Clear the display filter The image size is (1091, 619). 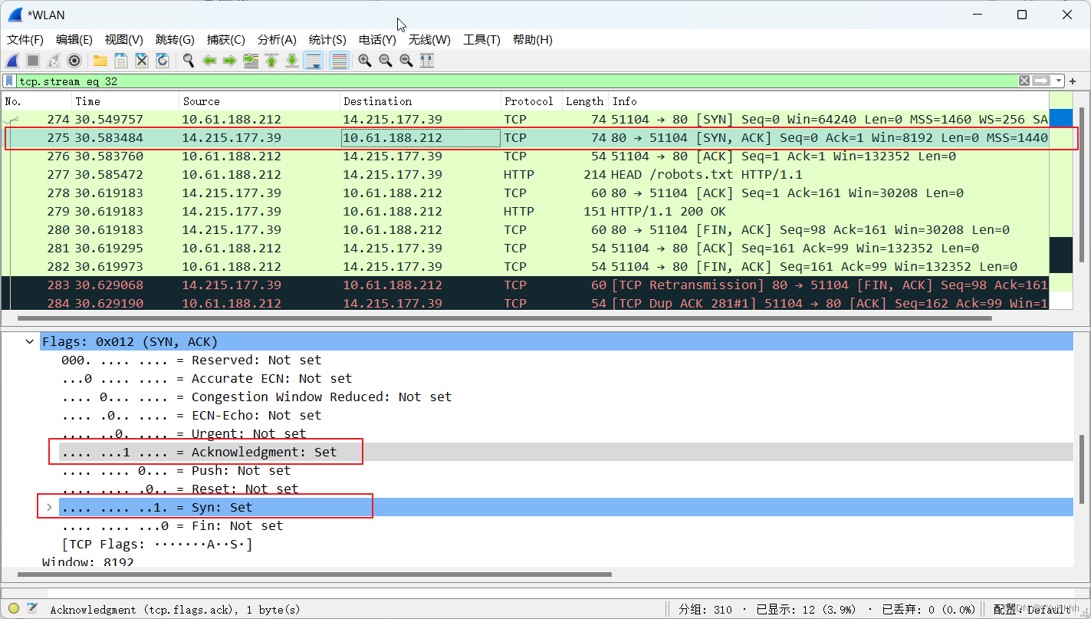pos(1024,81)
